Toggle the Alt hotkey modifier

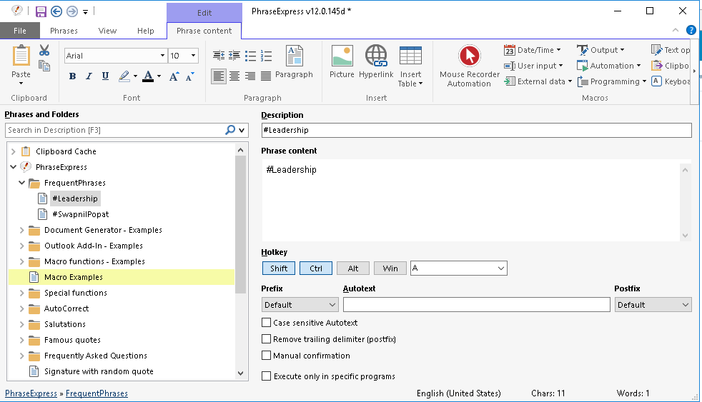click(353, 268)
